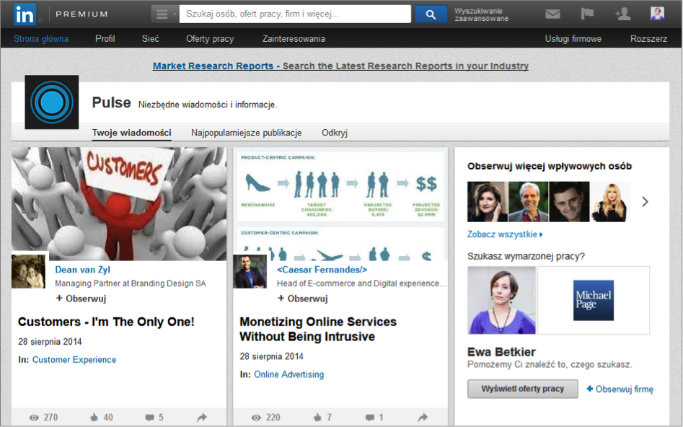Open the search category dropdown menu
683x427 pixels.
pyautogui.click(x=164, y=14)
